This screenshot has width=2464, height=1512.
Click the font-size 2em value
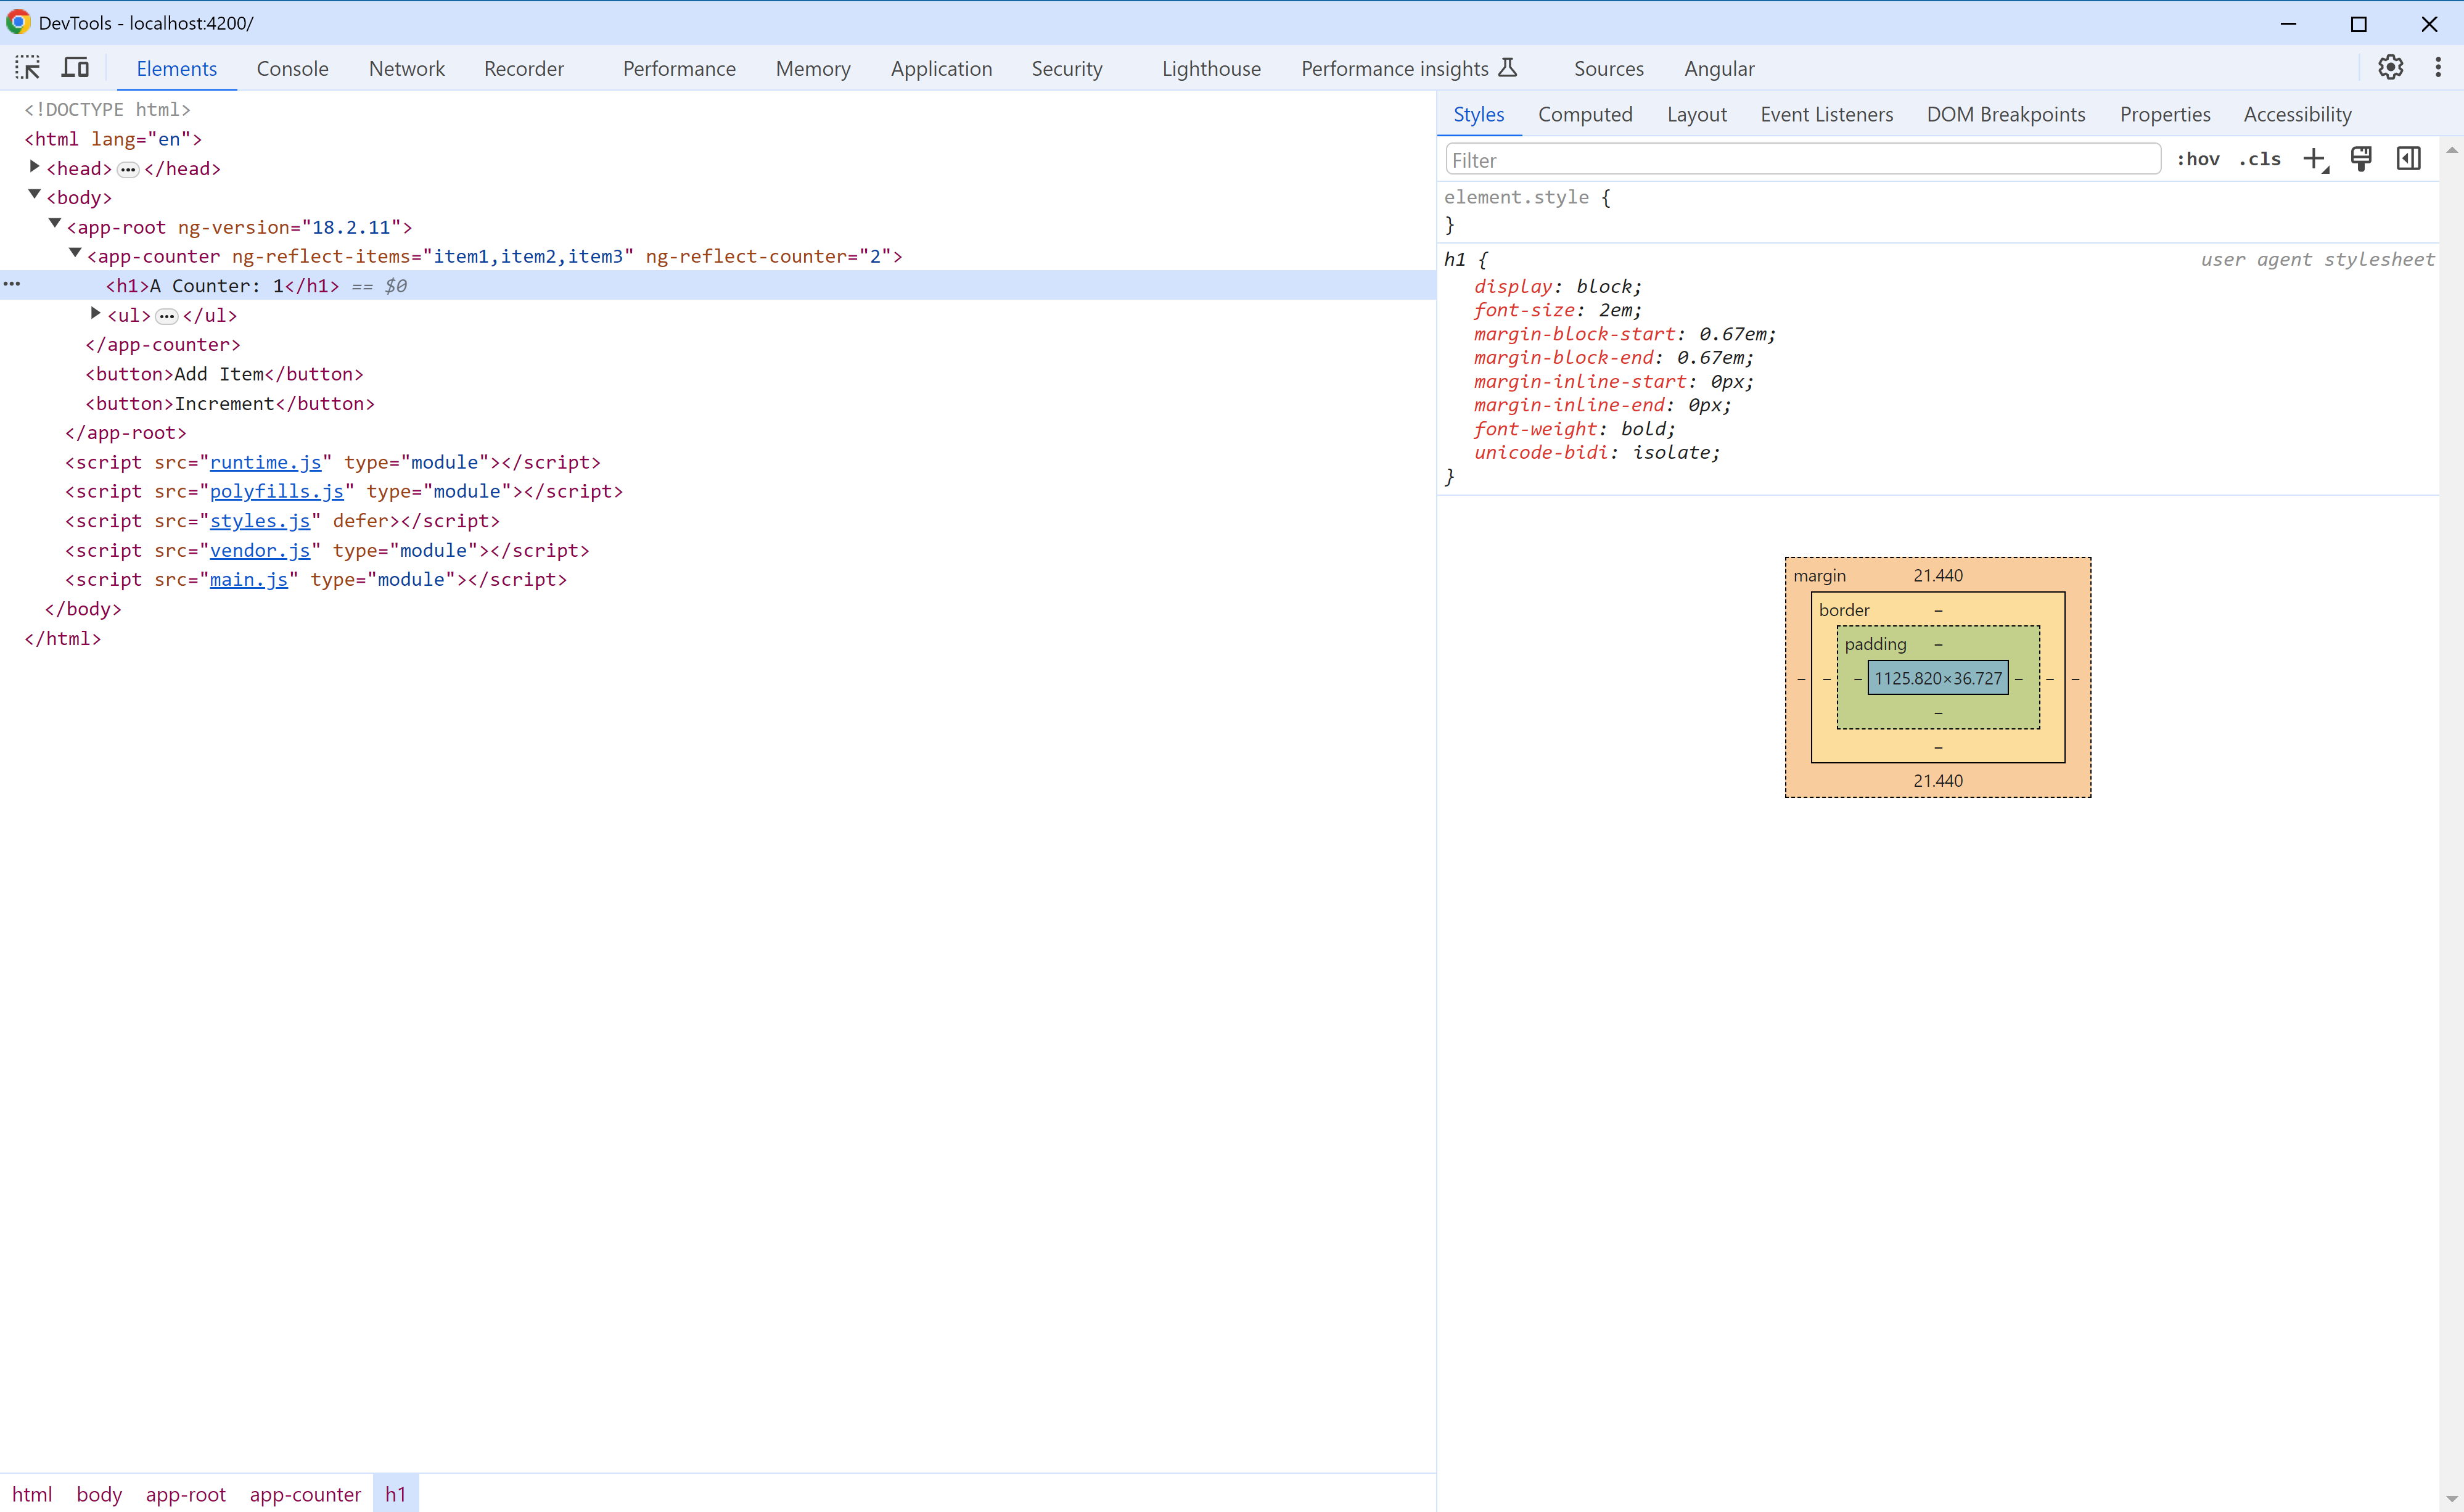[1615, 310]
